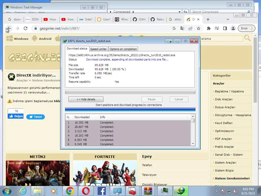Open Internet Download Manager taskbar icon
The height and width of the screenshot is (196, 261).
tap(181, 191)
